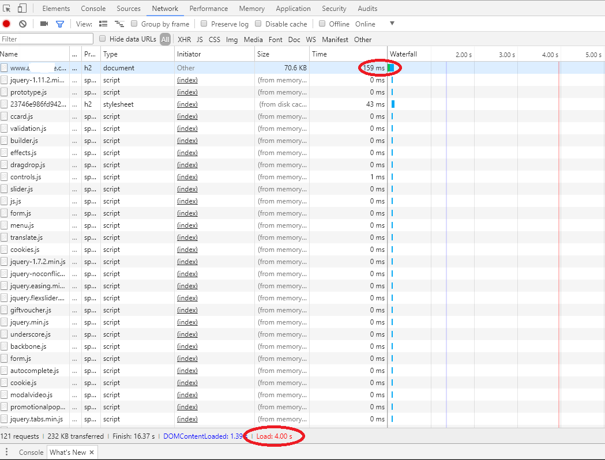Sort by the Type column header
The image size is (605, 460).
(x=137, y=54)
